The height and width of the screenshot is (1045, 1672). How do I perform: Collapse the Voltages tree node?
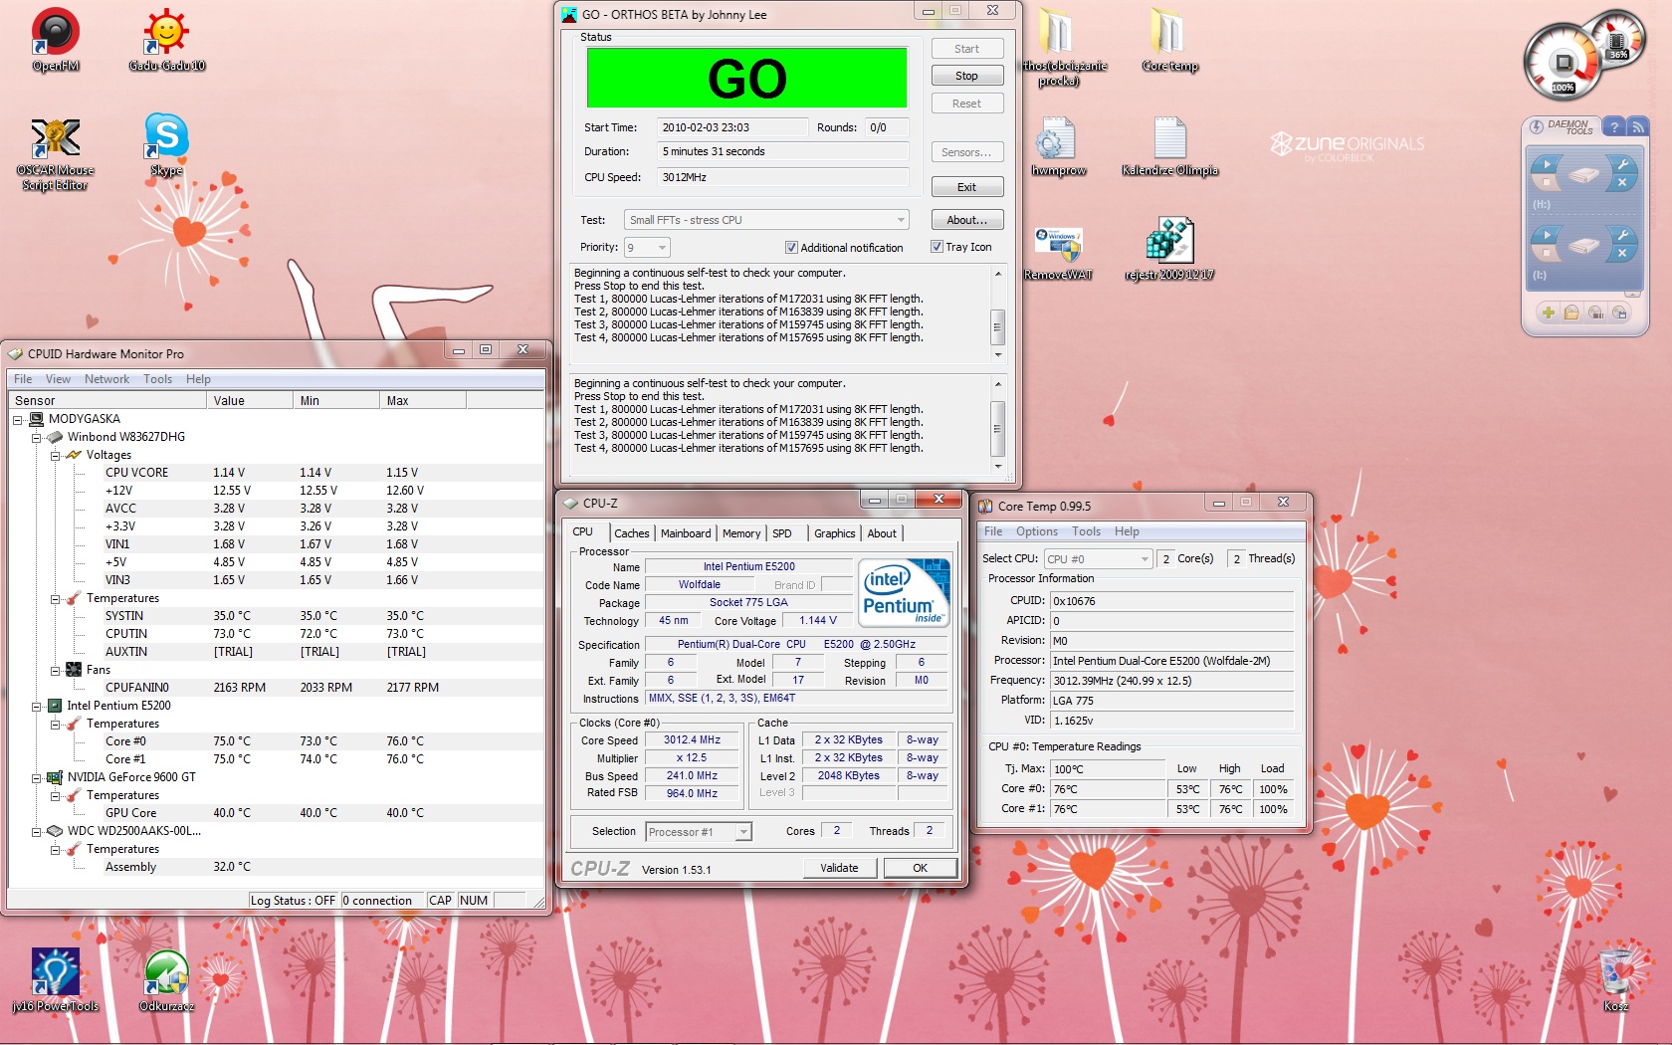[56, 455]
